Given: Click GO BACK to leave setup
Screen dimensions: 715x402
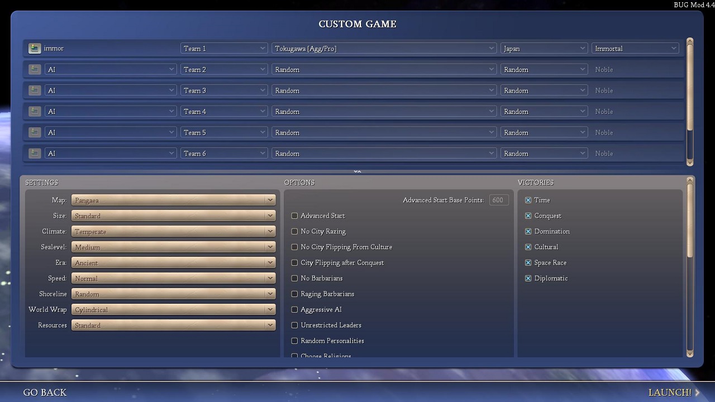Looking at the screenshot, I should [x=45, y=393].
